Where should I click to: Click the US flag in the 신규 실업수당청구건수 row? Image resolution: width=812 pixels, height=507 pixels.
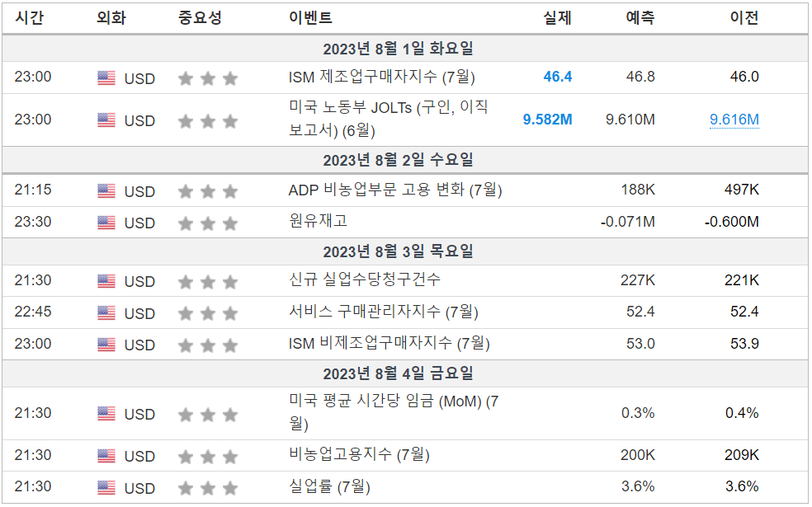tap(106, 281)
